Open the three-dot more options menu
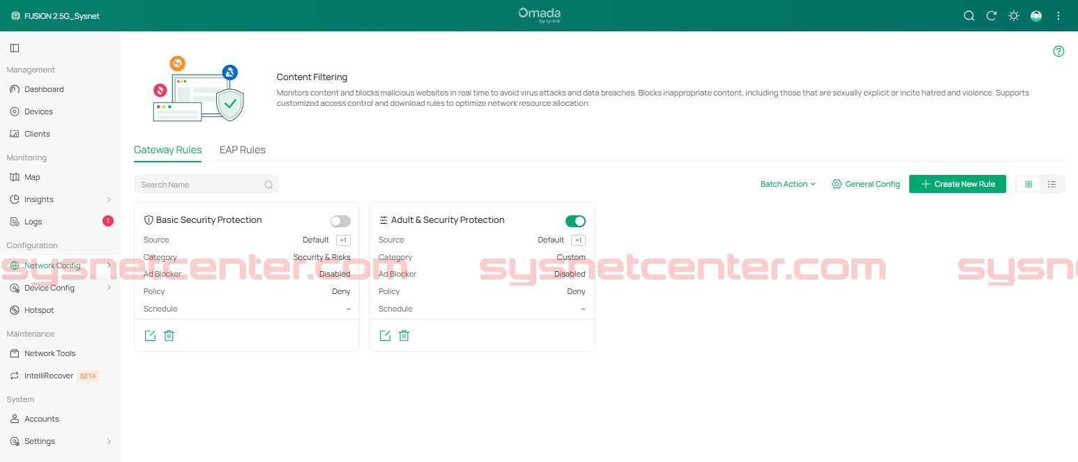The height and width of the screenshot is (462, 1078). pos(1058,15)
